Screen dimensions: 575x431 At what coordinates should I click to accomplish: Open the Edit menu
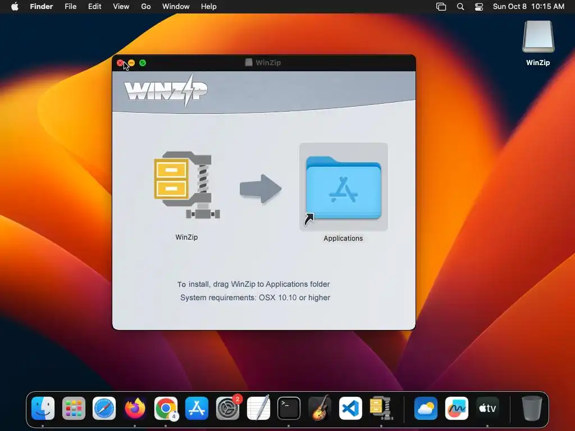(94, 7)
